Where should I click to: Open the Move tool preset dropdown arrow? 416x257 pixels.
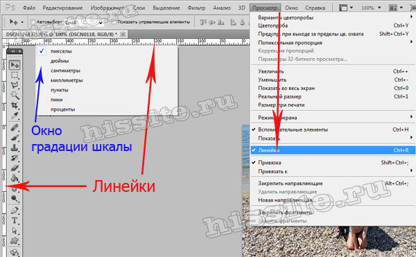coord(22,22)
